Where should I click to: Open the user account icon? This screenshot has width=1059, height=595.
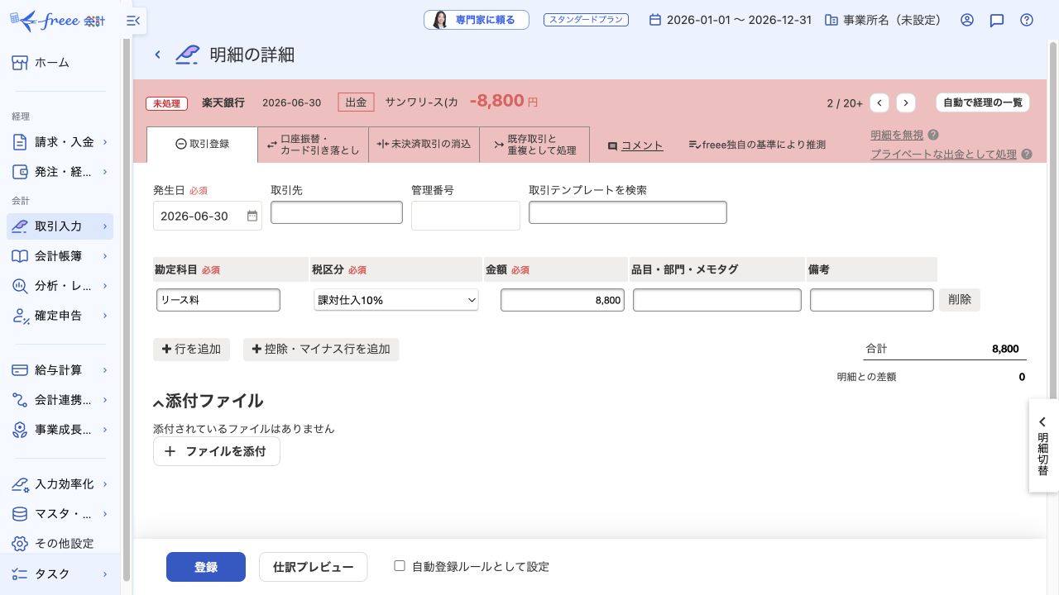967,20
